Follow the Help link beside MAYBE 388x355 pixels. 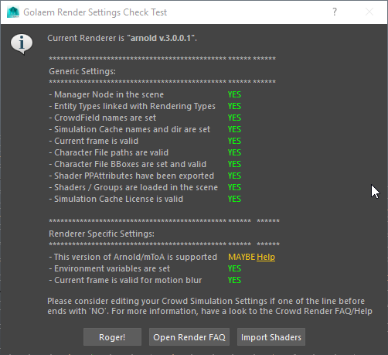(266, 257)
